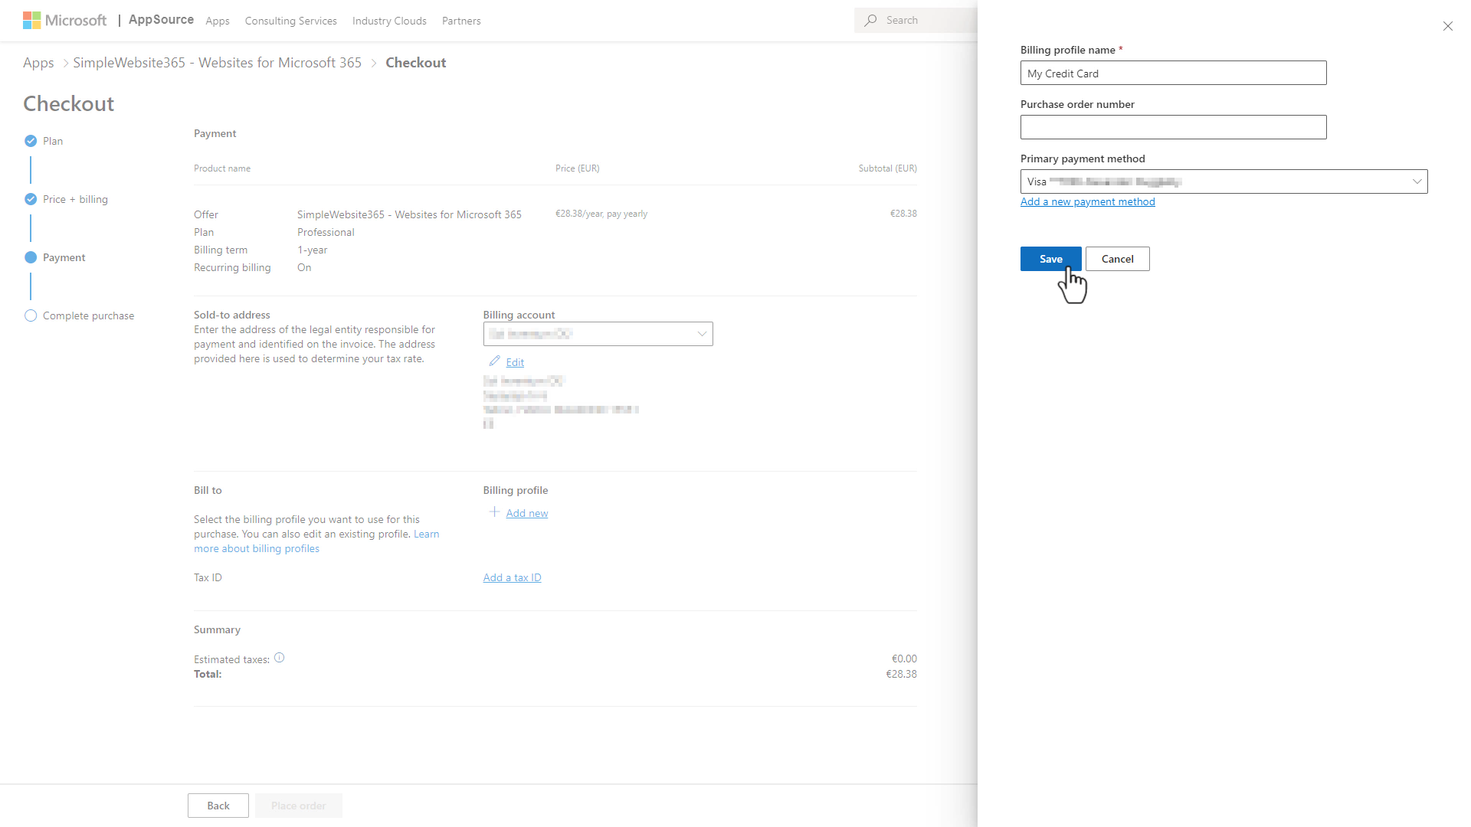Viewport: 1471px width, 827px height.
Task: Open the SimpleWebsite365 breadcrumb link
Action: tap(217, 63)
